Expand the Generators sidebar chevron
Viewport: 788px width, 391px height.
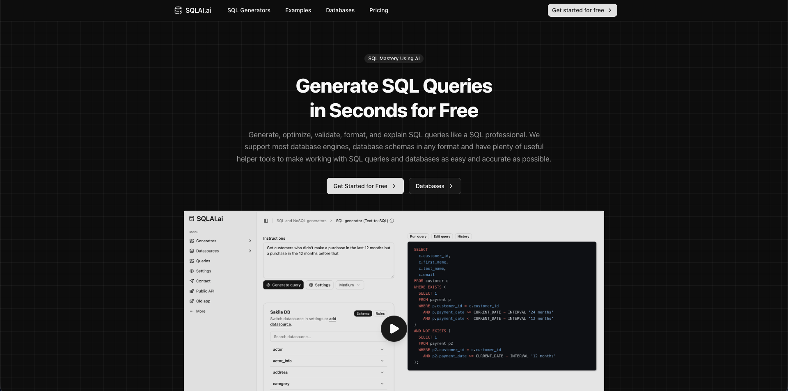click(250, 241)
